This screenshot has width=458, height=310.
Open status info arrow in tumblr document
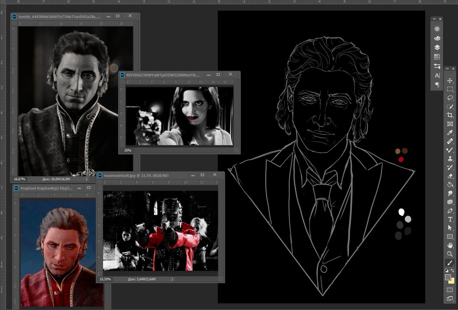click(x=87, y=179)
